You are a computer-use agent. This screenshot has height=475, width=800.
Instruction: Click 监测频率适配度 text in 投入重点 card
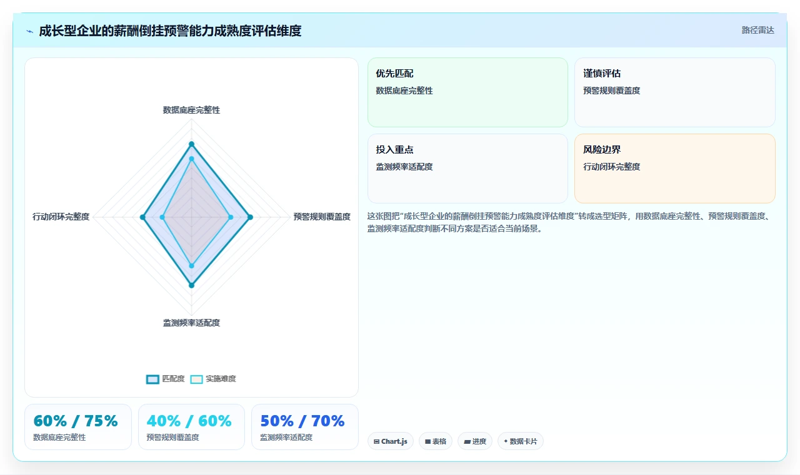click(404, 167)
